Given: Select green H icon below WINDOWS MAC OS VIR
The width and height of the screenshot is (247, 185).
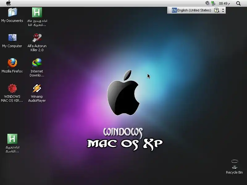Looking at the screenshot, I should [x=12, y=139].
